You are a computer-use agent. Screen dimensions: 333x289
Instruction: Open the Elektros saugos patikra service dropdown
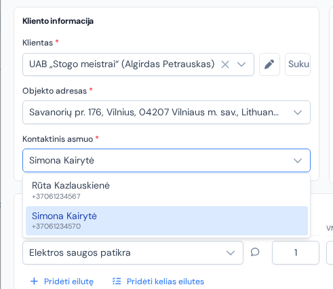(x=133, y=252)
